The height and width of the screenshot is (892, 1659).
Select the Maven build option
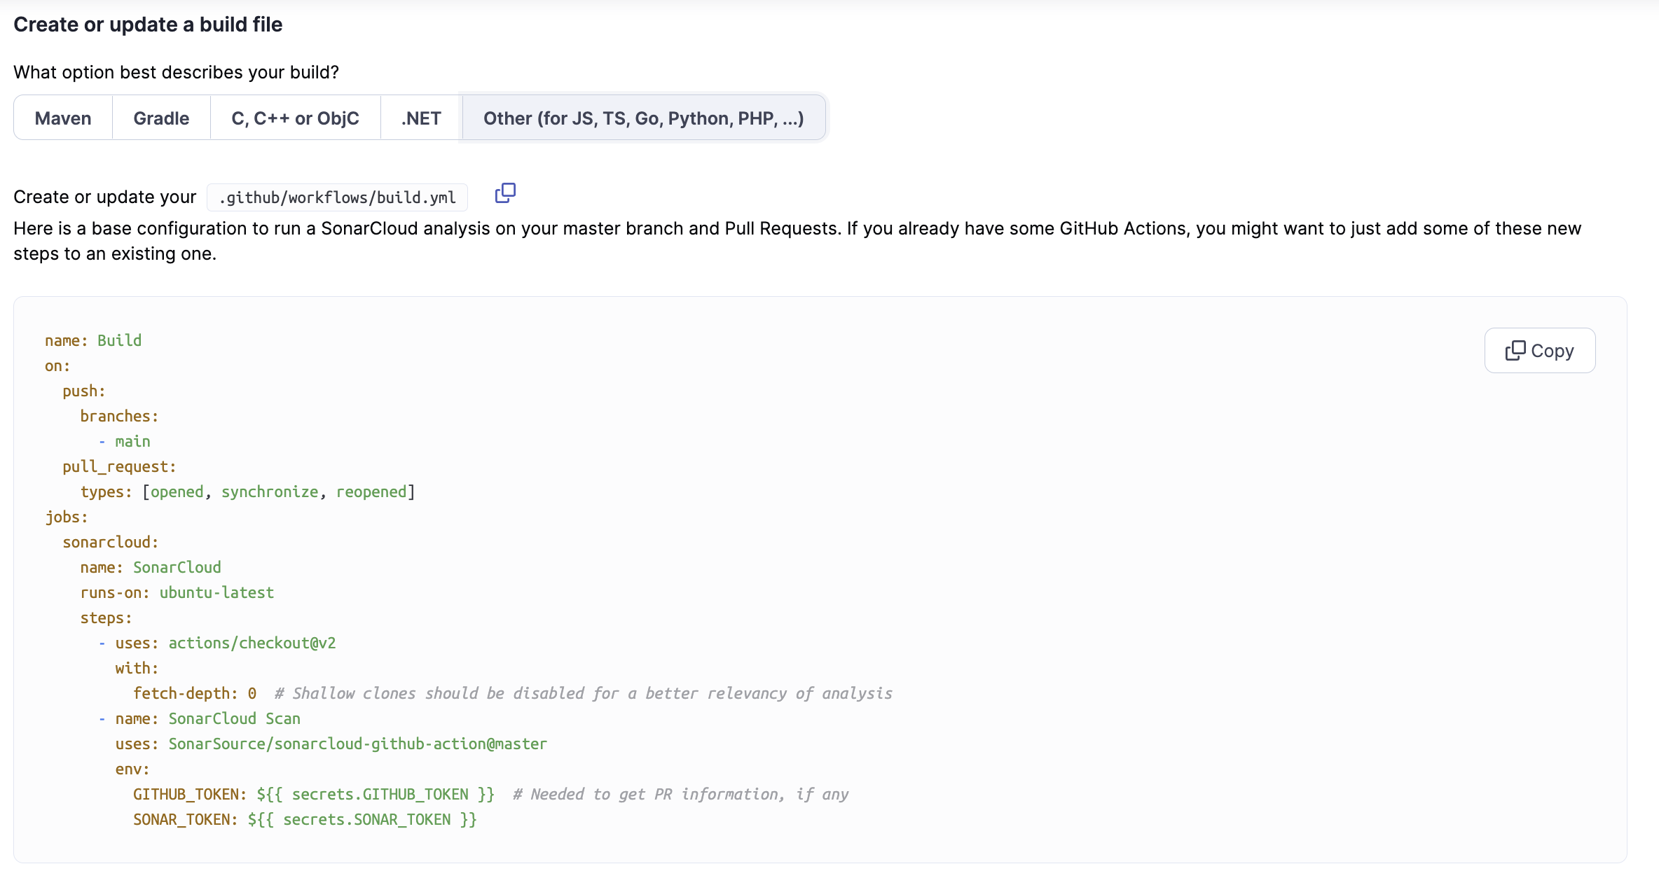(x=63, y=118)
